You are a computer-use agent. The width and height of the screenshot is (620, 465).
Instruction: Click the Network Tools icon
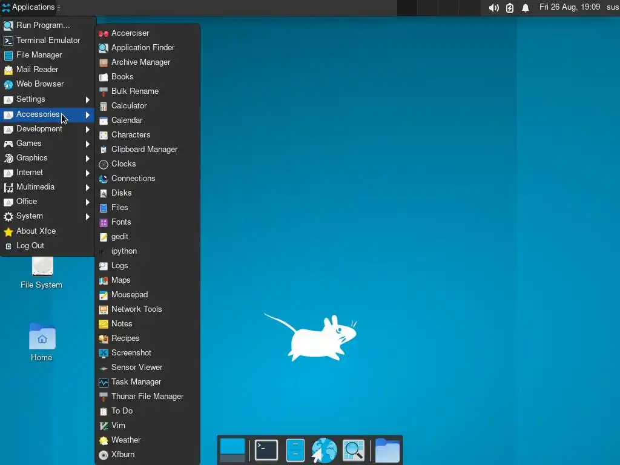coord(103,309)
